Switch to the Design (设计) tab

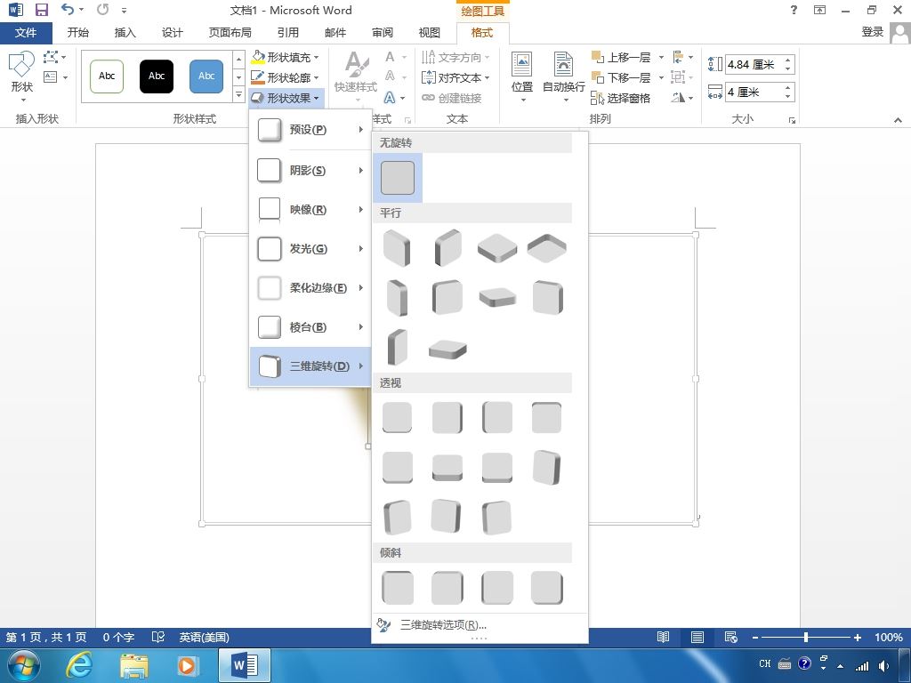click(172, 33)
